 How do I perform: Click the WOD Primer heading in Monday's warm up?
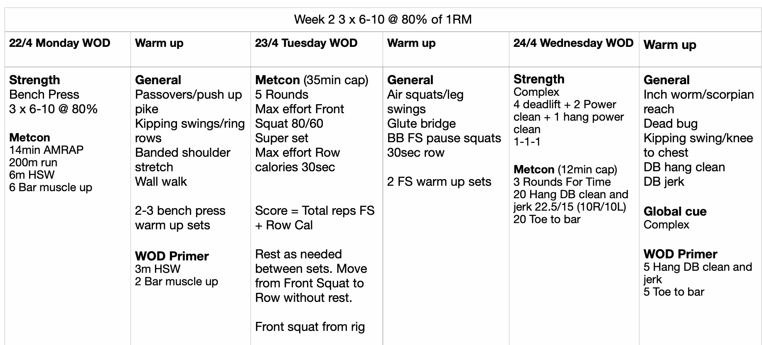172,256
